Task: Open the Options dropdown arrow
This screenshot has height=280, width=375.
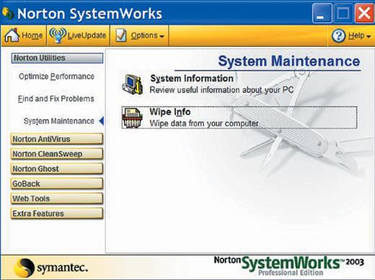Action: [162, 36]
